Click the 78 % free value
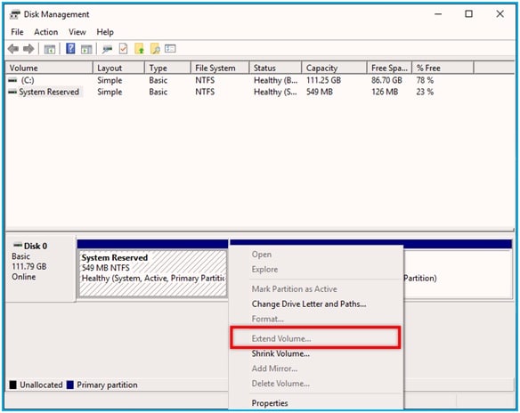The image size is (520, 413). (x=425, y=80)
